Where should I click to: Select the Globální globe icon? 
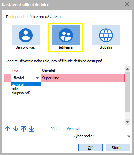coord(106,35)
